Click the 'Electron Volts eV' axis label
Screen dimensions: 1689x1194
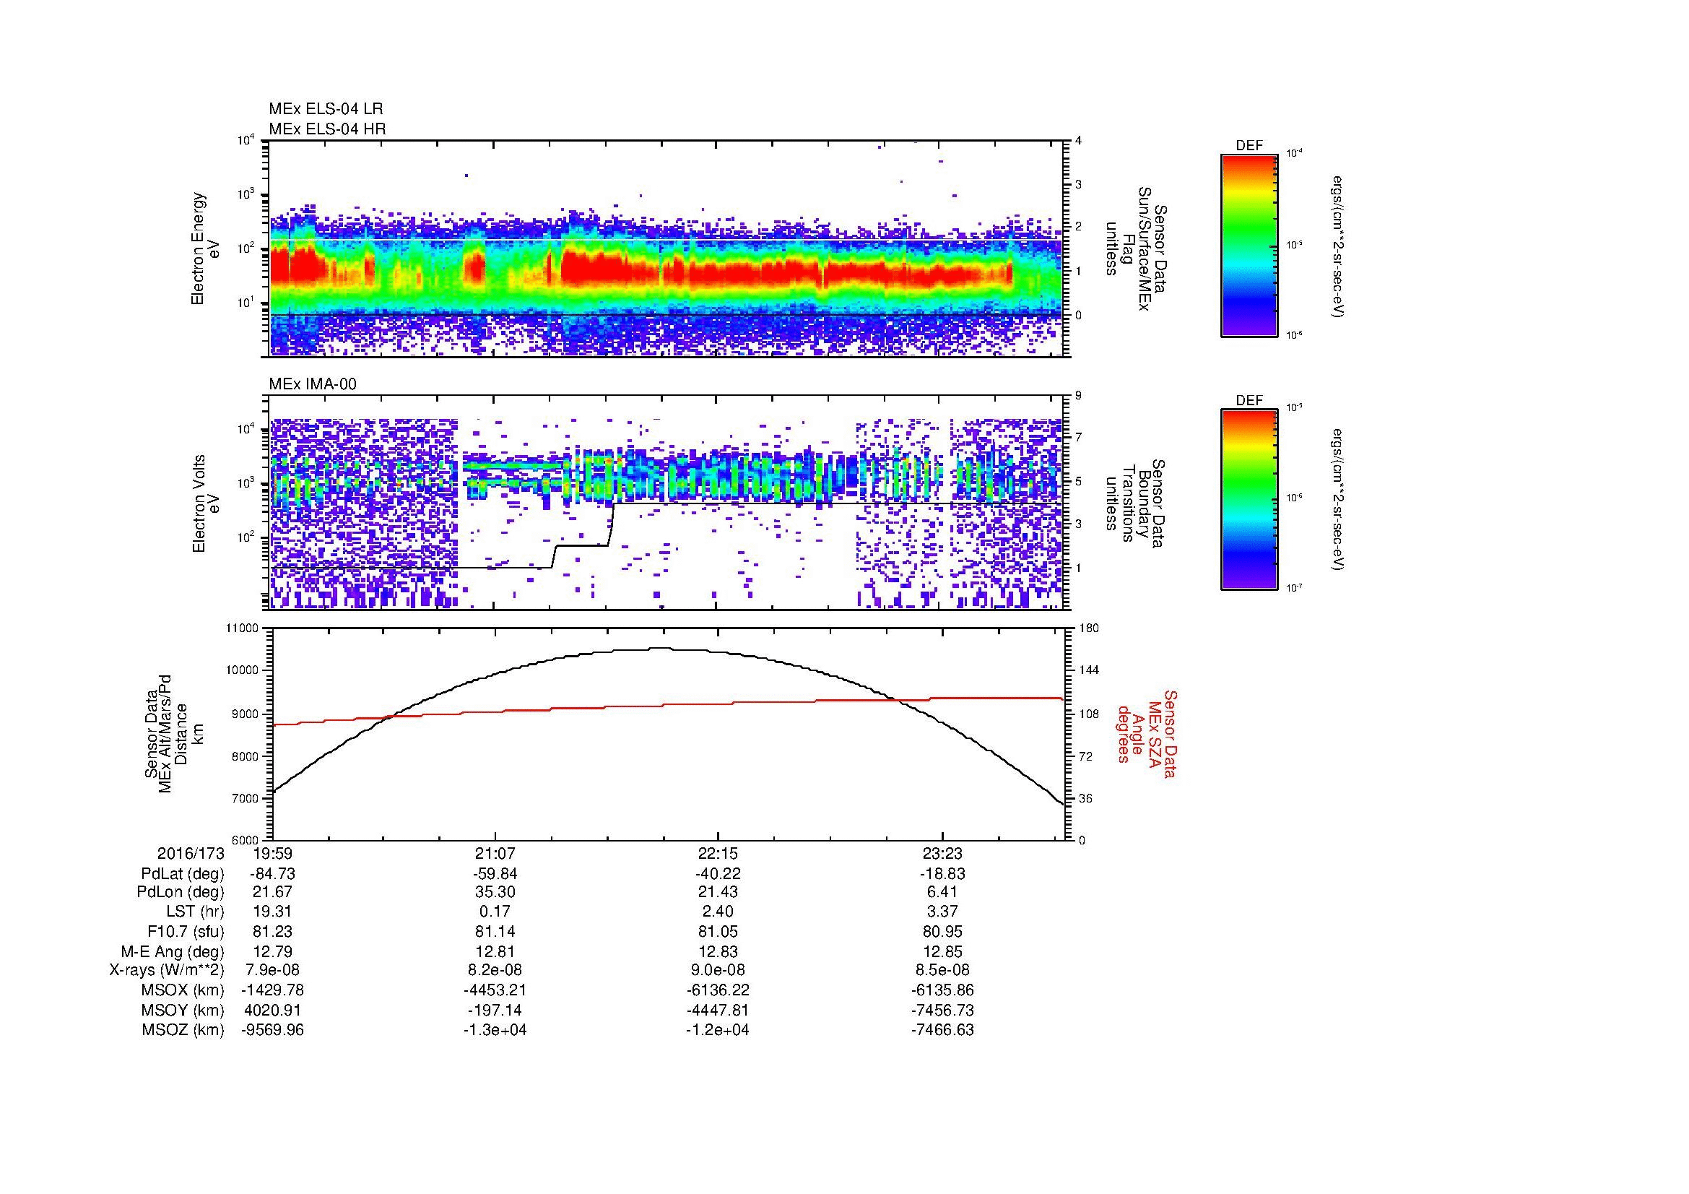205,504
